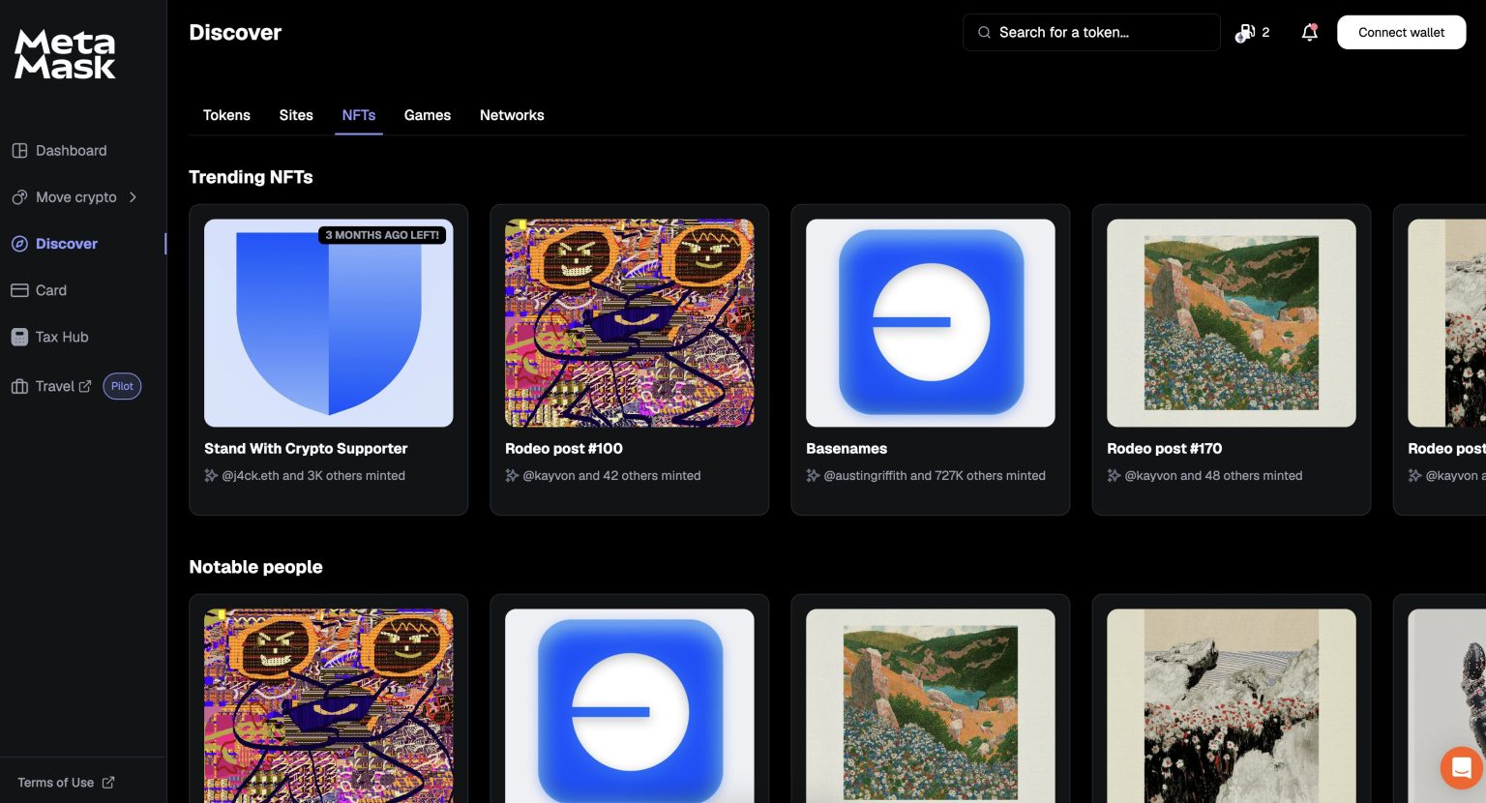This screenshot has width=1486, height=803.
Task: Click "@kayvon and 48 others minted" text
Action: [x=1213, y=475]
